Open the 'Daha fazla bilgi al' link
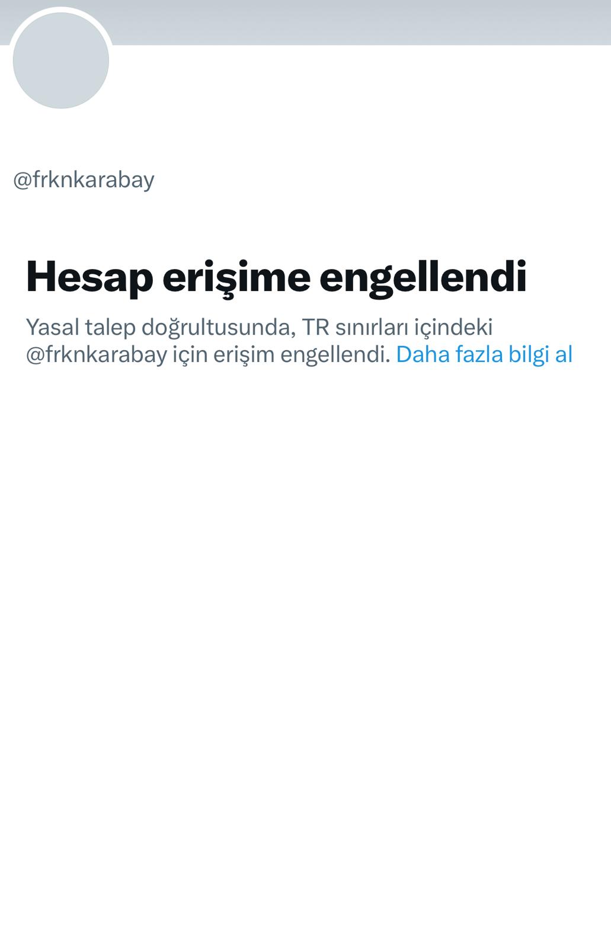Image resolution: width=611 pixels, height=948 pixels. coord(484,354)
